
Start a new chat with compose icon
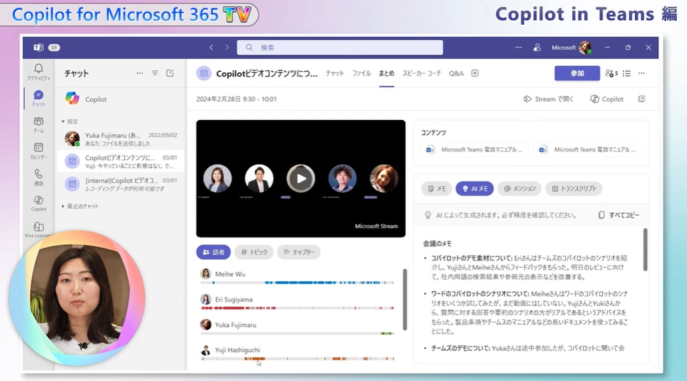(x=170, y=73)
